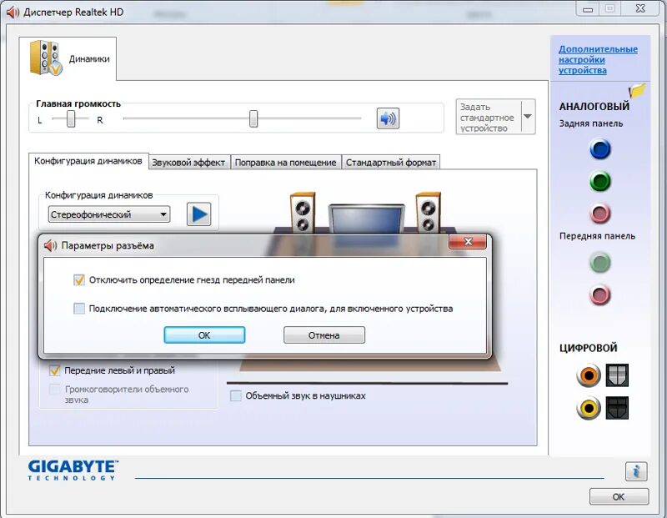Enable 'Объемный звук в наушниках' checkbox
The height and width of the screenshot is (518, 667).
tap(235, 396)
